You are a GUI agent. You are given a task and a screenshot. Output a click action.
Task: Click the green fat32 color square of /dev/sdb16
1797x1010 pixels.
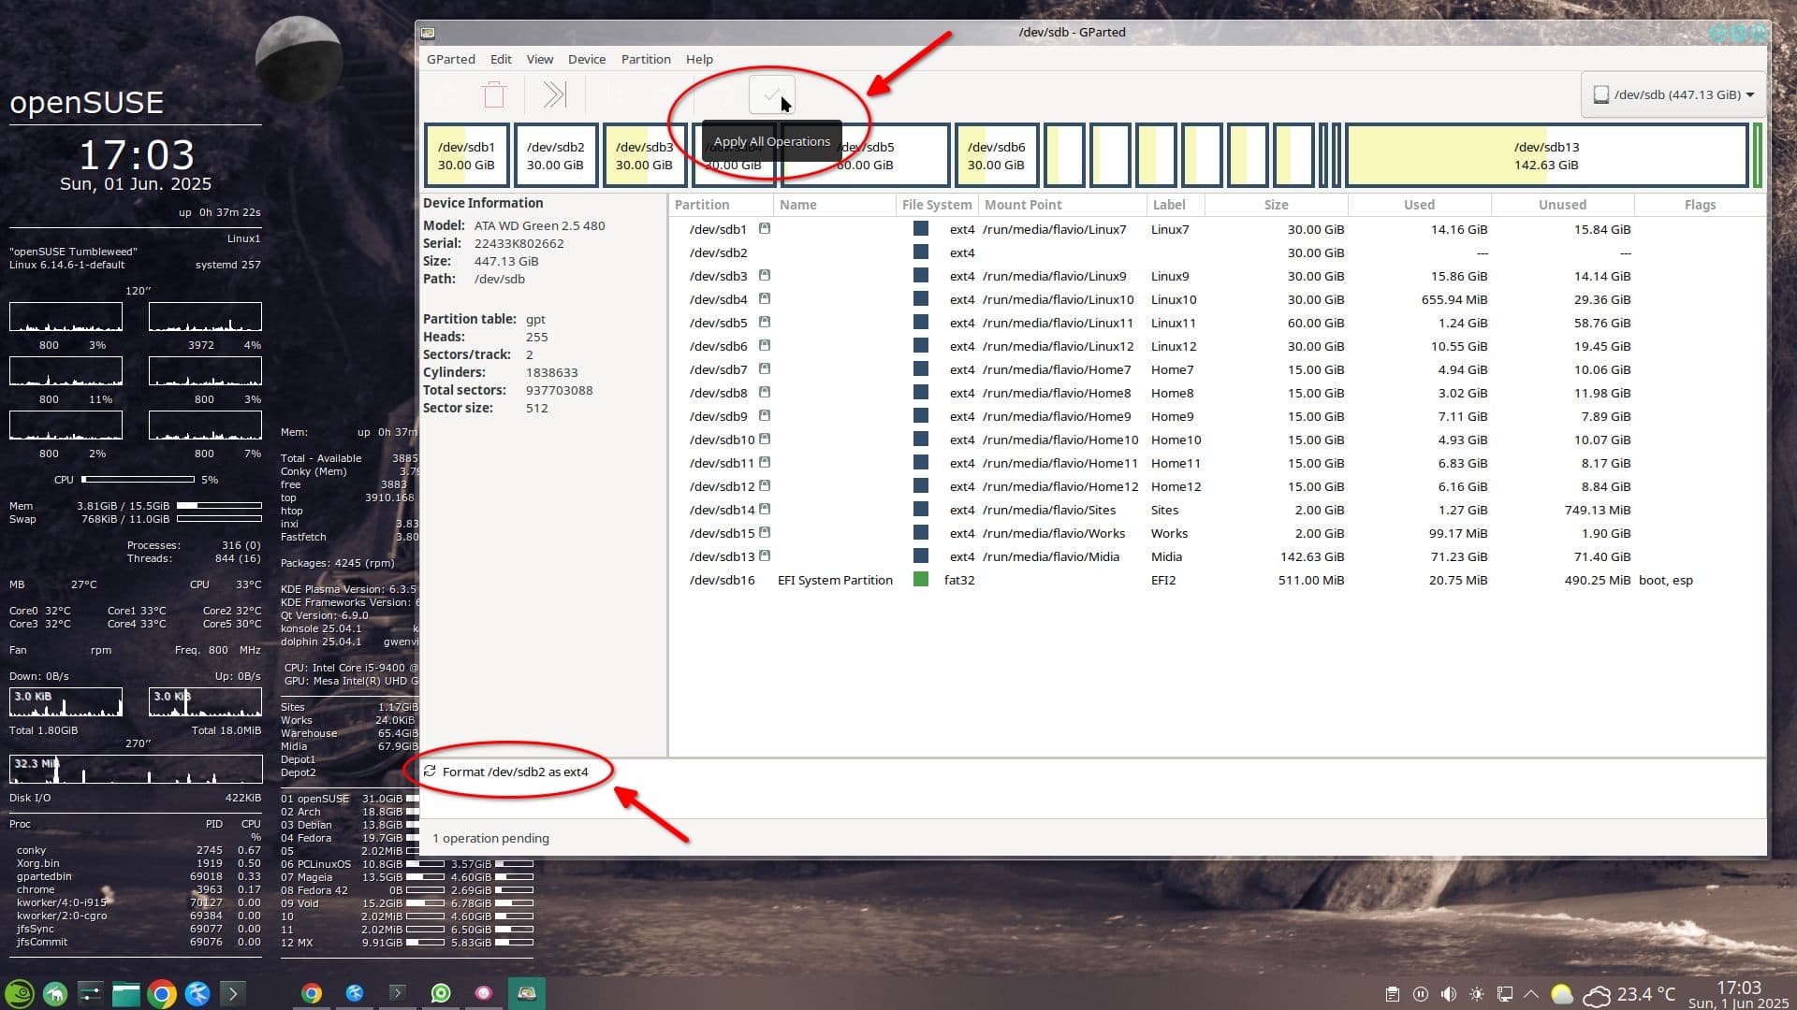[921, 579]
